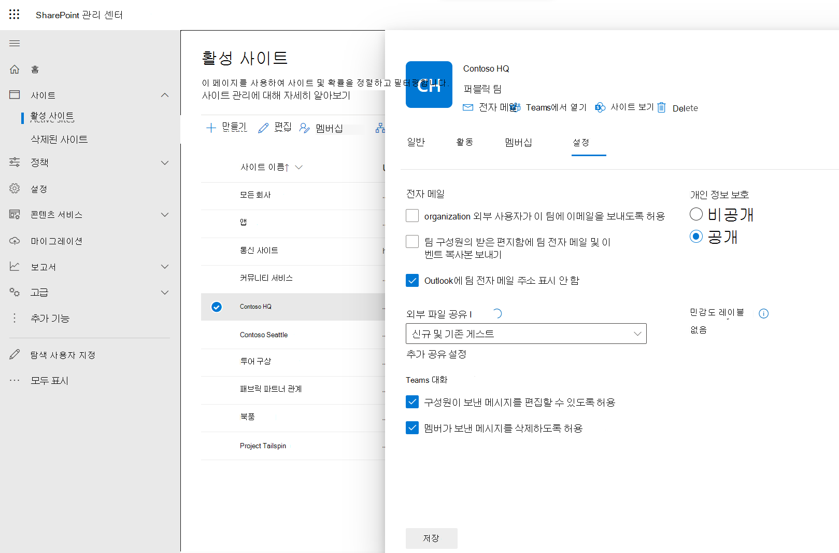Expand the Content services section chevron
Screen dimensions: 839x553
[165, 214]
